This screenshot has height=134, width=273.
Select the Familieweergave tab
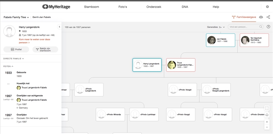pyautogui.click(x=244, y=17)
